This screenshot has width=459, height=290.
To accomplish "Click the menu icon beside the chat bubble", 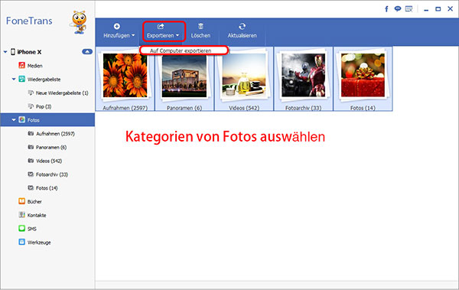I will [x=409, y=8].
